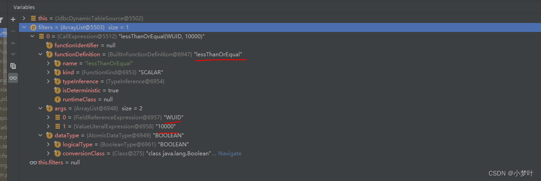Expand the typeInference node
Image resolution: width=541 pixels, height=181 pixels.
coord(49,81)
